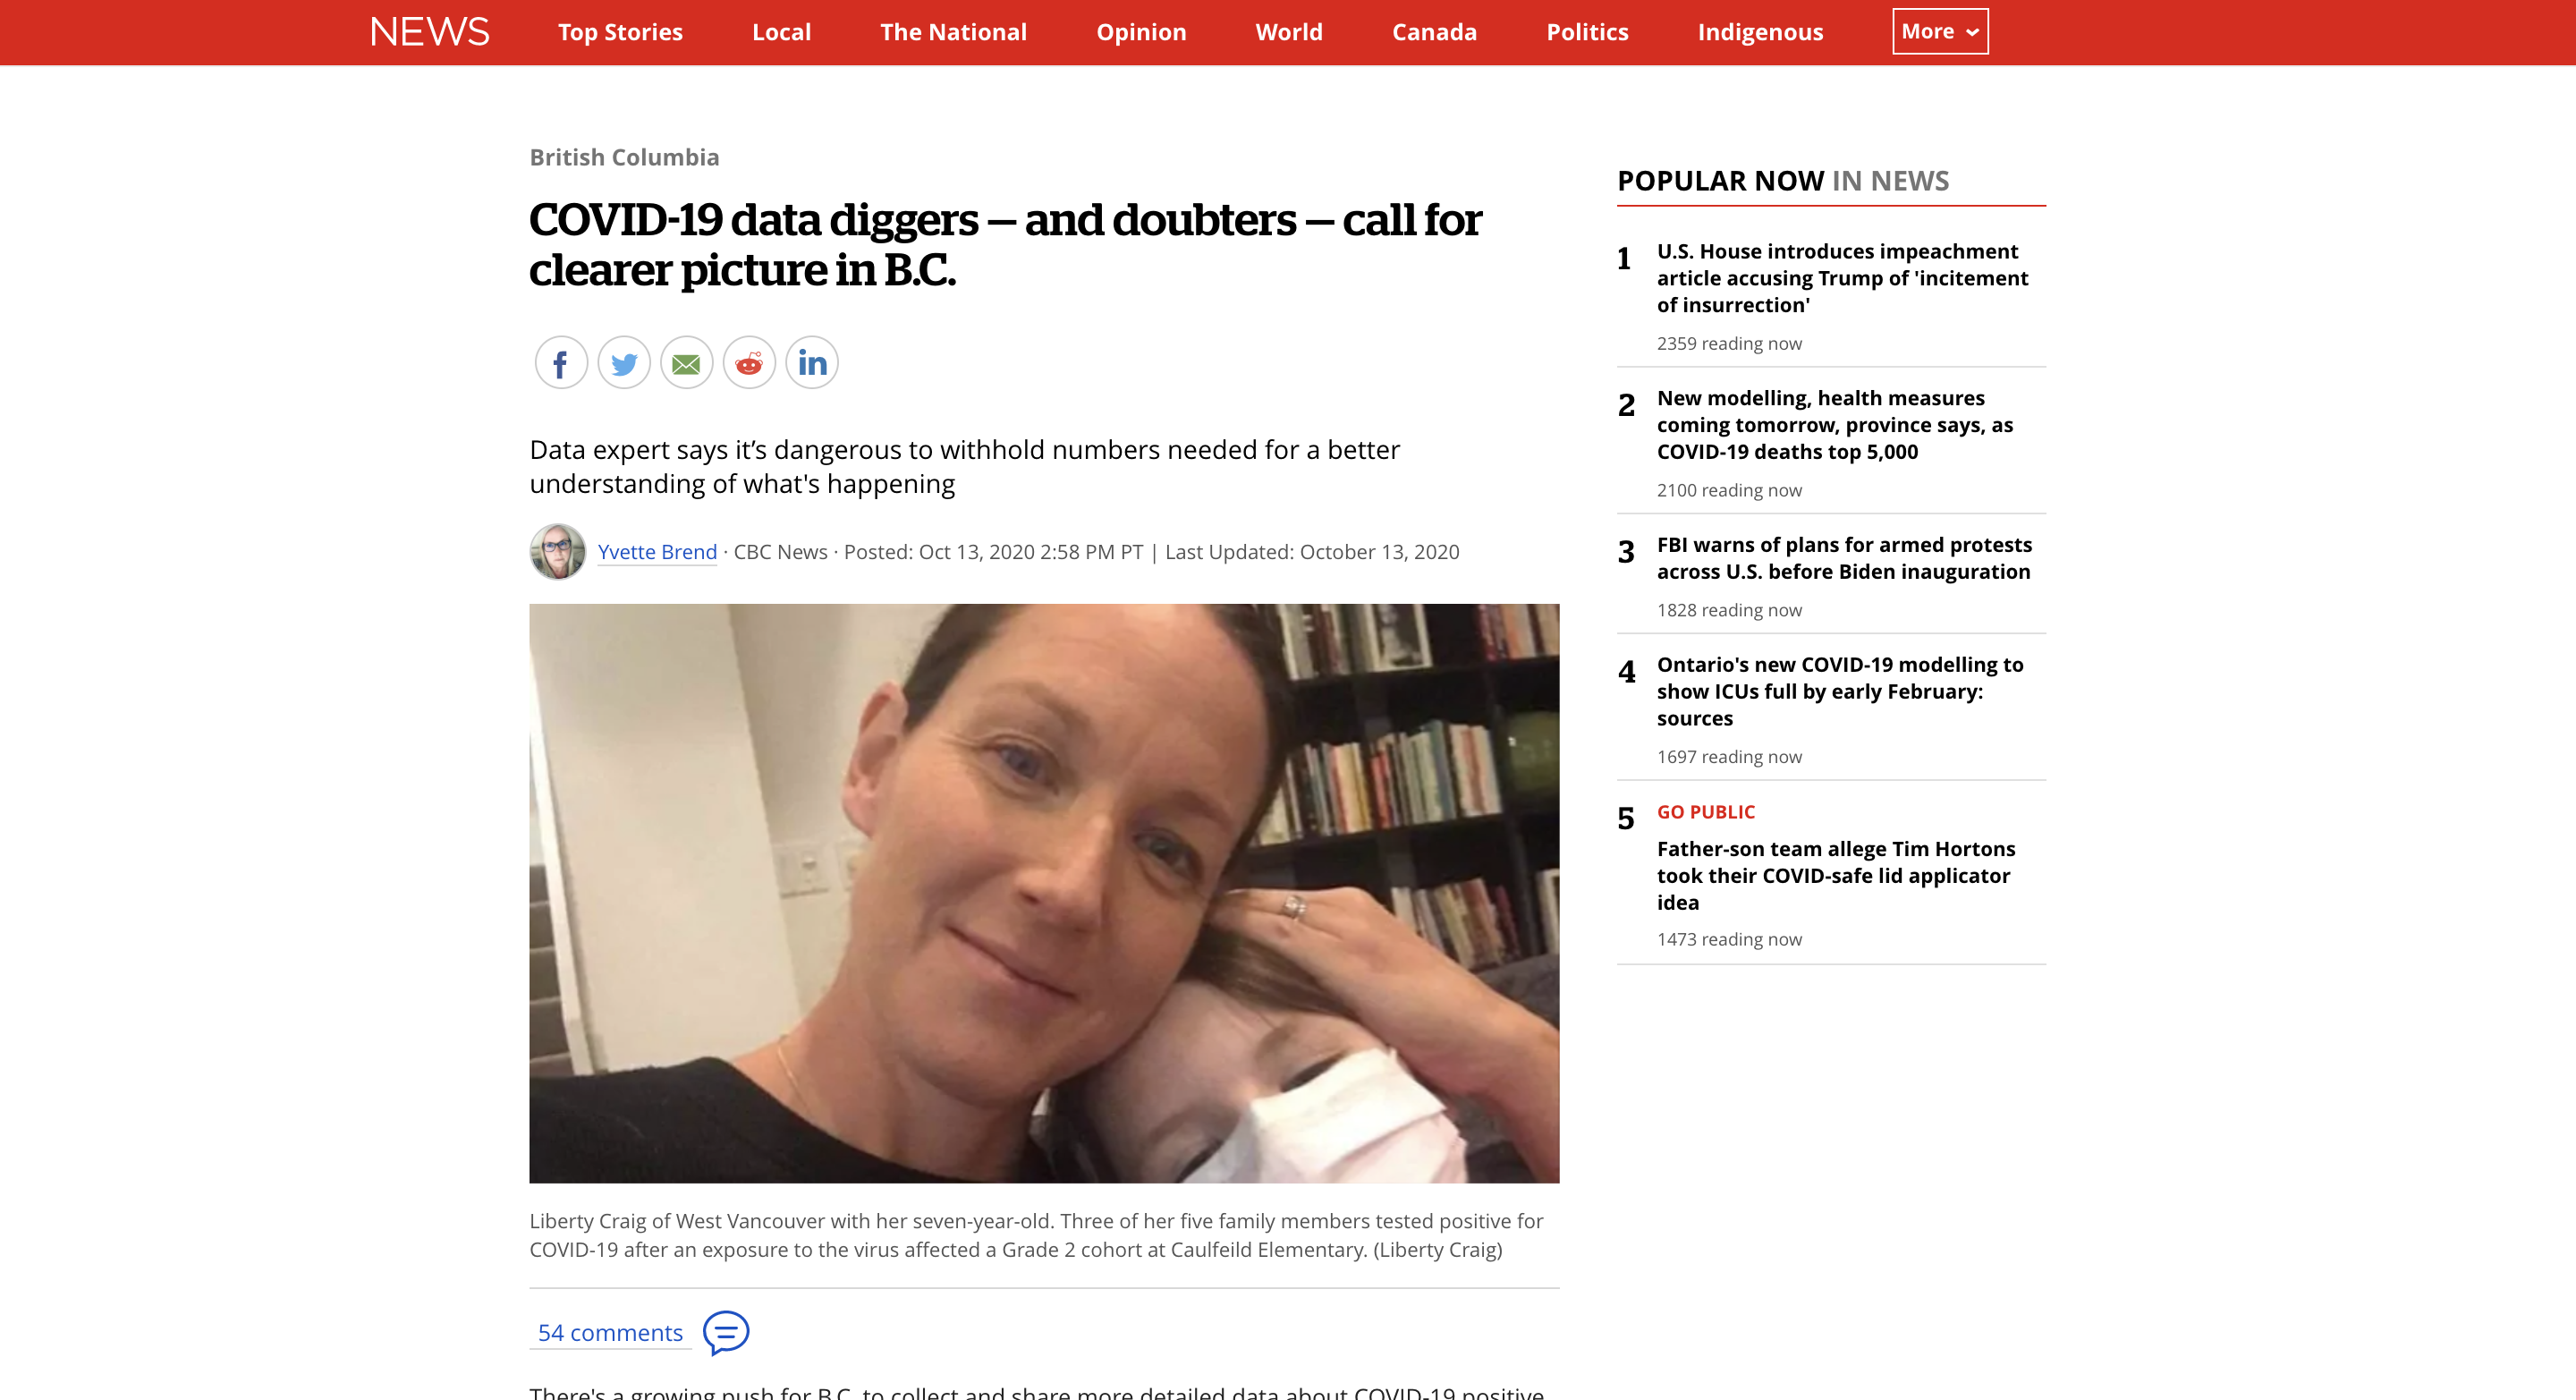Click Yvette Brend author avatar
Viewport: 2576px width, 1400px height.
[558, 552]
